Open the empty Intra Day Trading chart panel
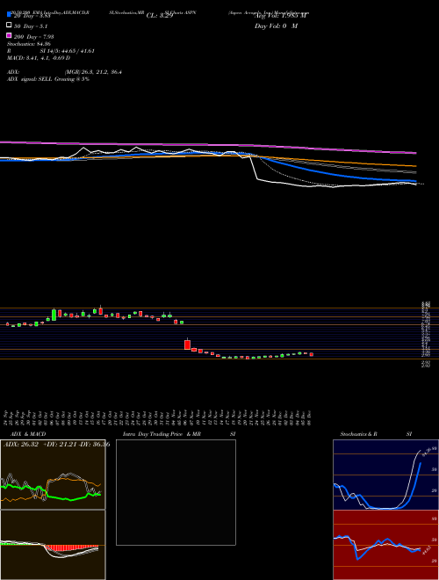This screenshot has width=439, height=580. pos(176,492)
